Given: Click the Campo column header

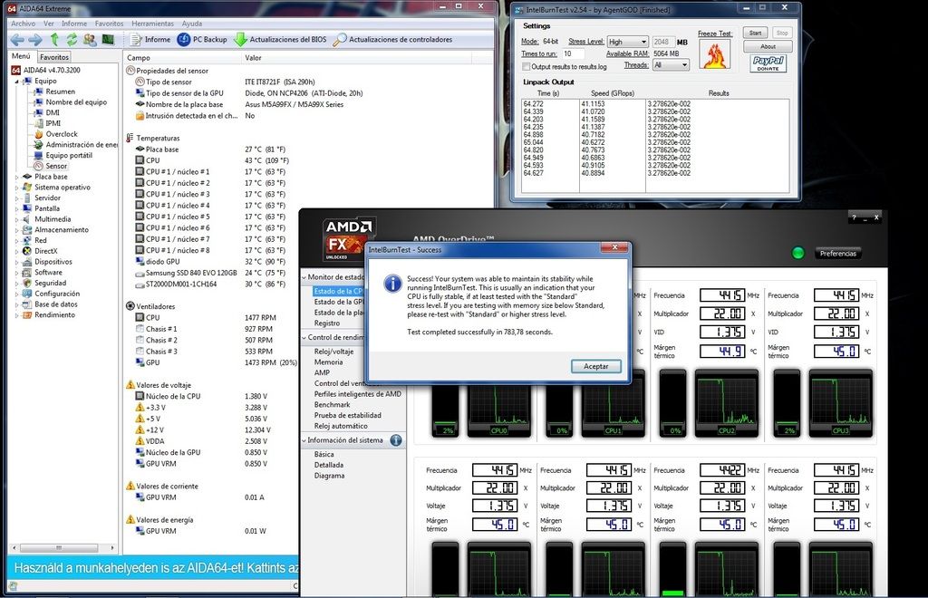Looking at the screenshot, I should (183, 58).
